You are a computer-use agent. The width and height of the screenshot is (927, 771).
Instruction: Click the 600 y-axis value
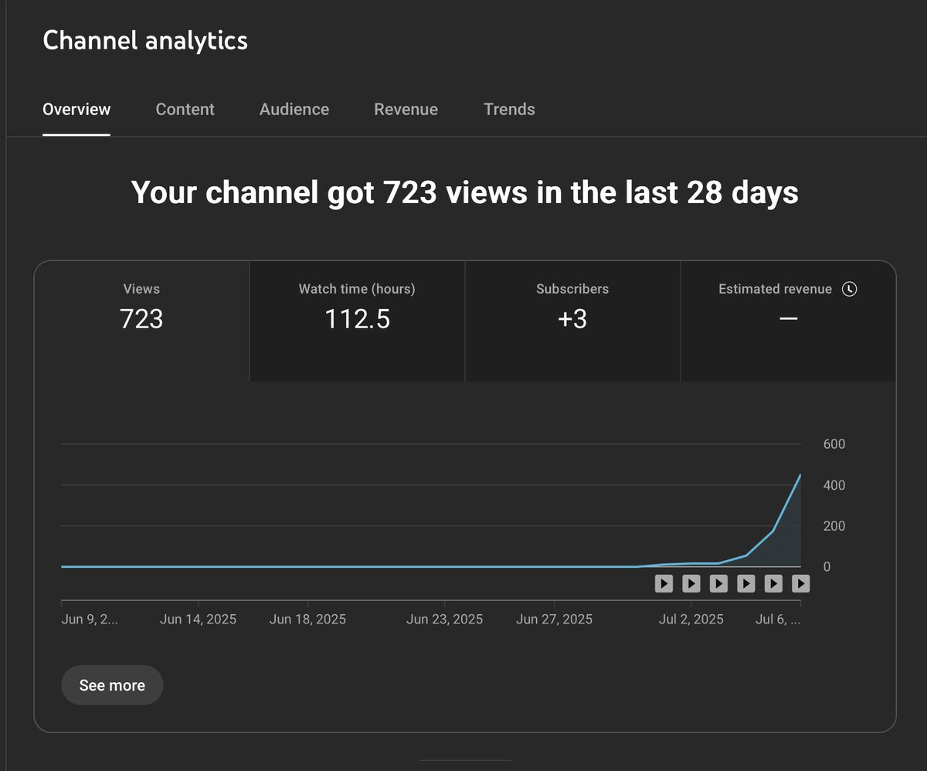click(834, 444)
